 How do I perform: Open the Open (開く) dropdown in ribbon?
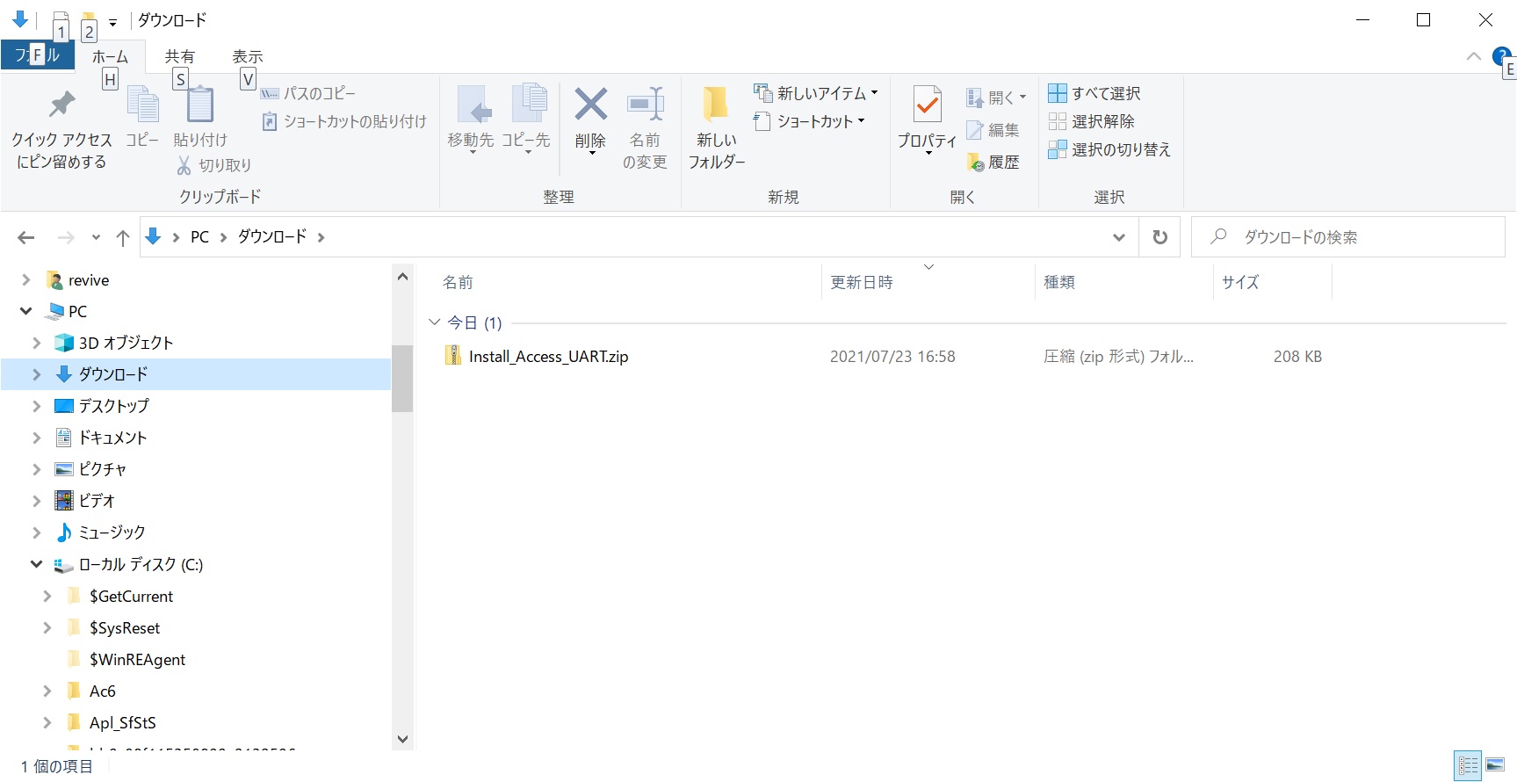(996, 98)
